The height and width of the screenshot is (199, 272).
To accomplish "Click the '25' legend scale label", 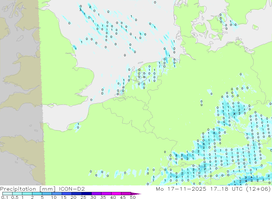I will click(x=84, y=197).
